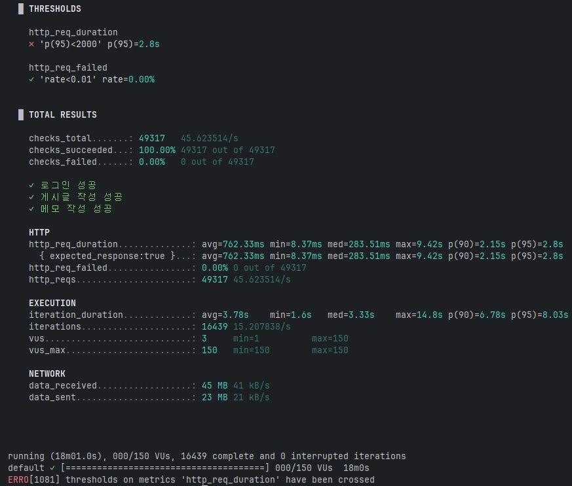Screen dimensions: 572x486
Task: Click the check mark after 'default'
Action: click(52, 468)
